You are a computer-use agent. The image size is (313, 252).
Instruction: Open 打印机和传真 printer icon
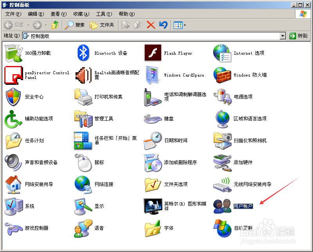[x=83, y=97]
